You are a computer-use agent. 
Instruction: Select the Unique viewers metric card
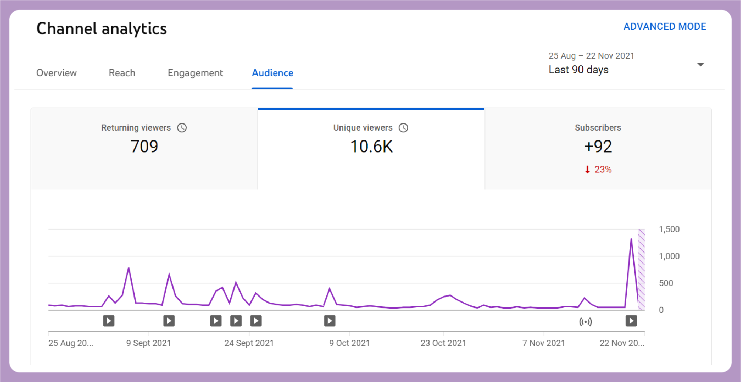pos(371,149)
